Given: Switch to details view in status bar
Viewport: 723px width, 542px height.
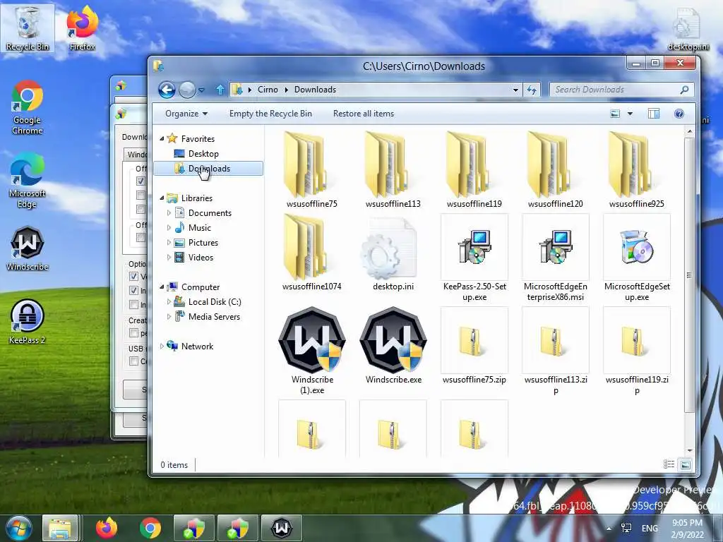Looking at the screenshot, I should pos(669,464).
